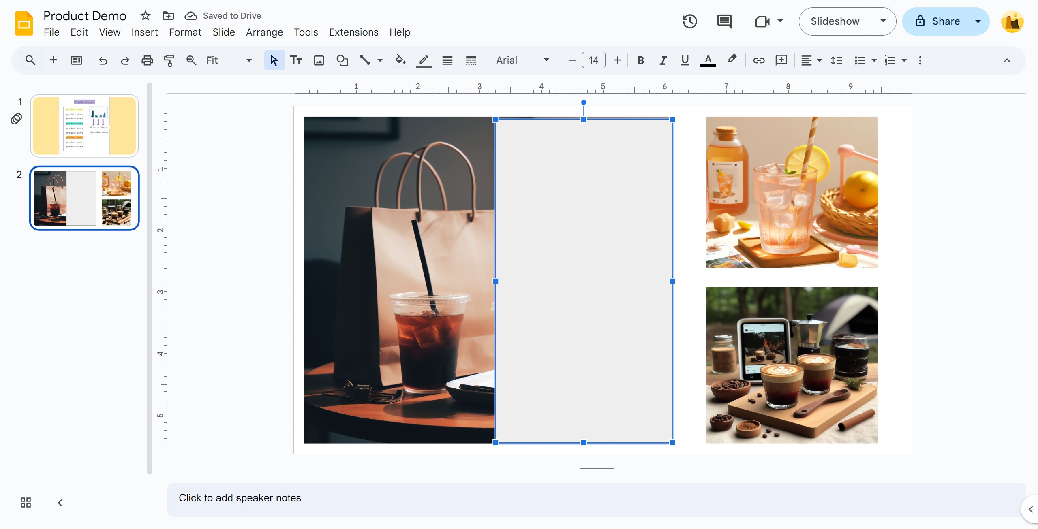Open the text color picker
1038x529 pixels.
point(708,60)
